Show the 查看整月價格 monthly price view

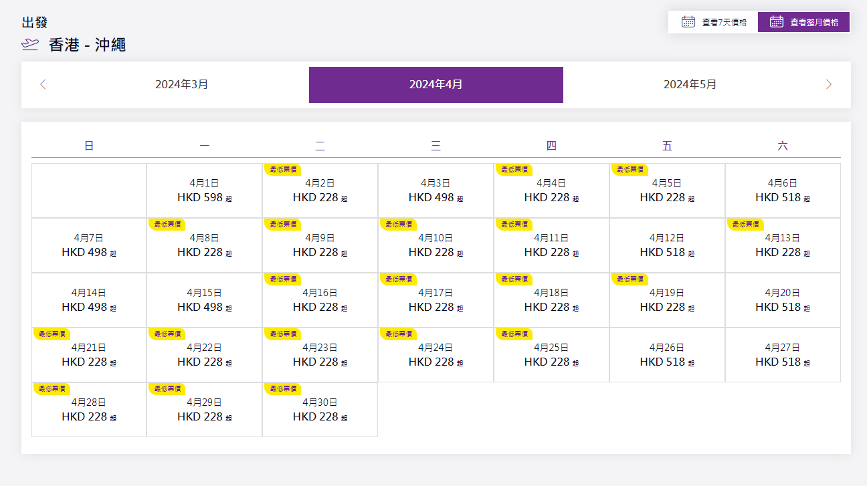point(804,22)
